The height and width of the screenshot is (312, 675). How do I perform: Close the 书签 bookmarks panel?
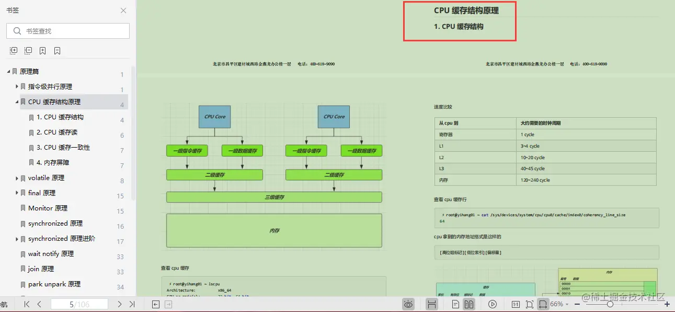(123, 10)
